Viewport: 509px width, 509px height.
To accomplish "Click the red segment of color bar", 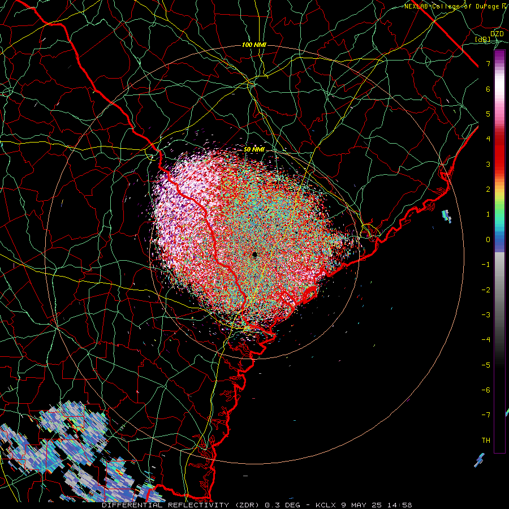I will click(499, 153).
